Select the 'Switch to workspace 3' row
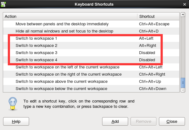 pyautogui.click(x=36, y=52)
